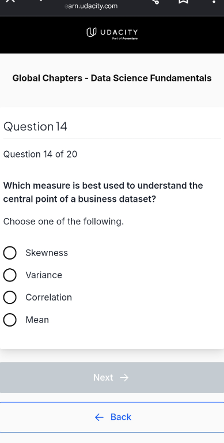Close the browser custom tab with X
The height and width of the screenshot is (443, 224).
[10, 1]
